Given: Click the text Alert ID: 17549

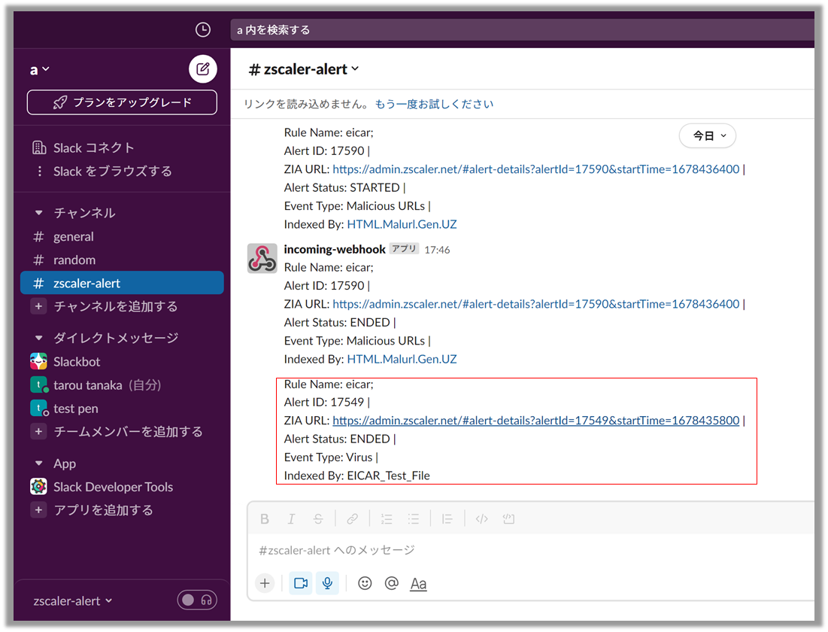Looking at the screenshot, I should click(324, 402).
